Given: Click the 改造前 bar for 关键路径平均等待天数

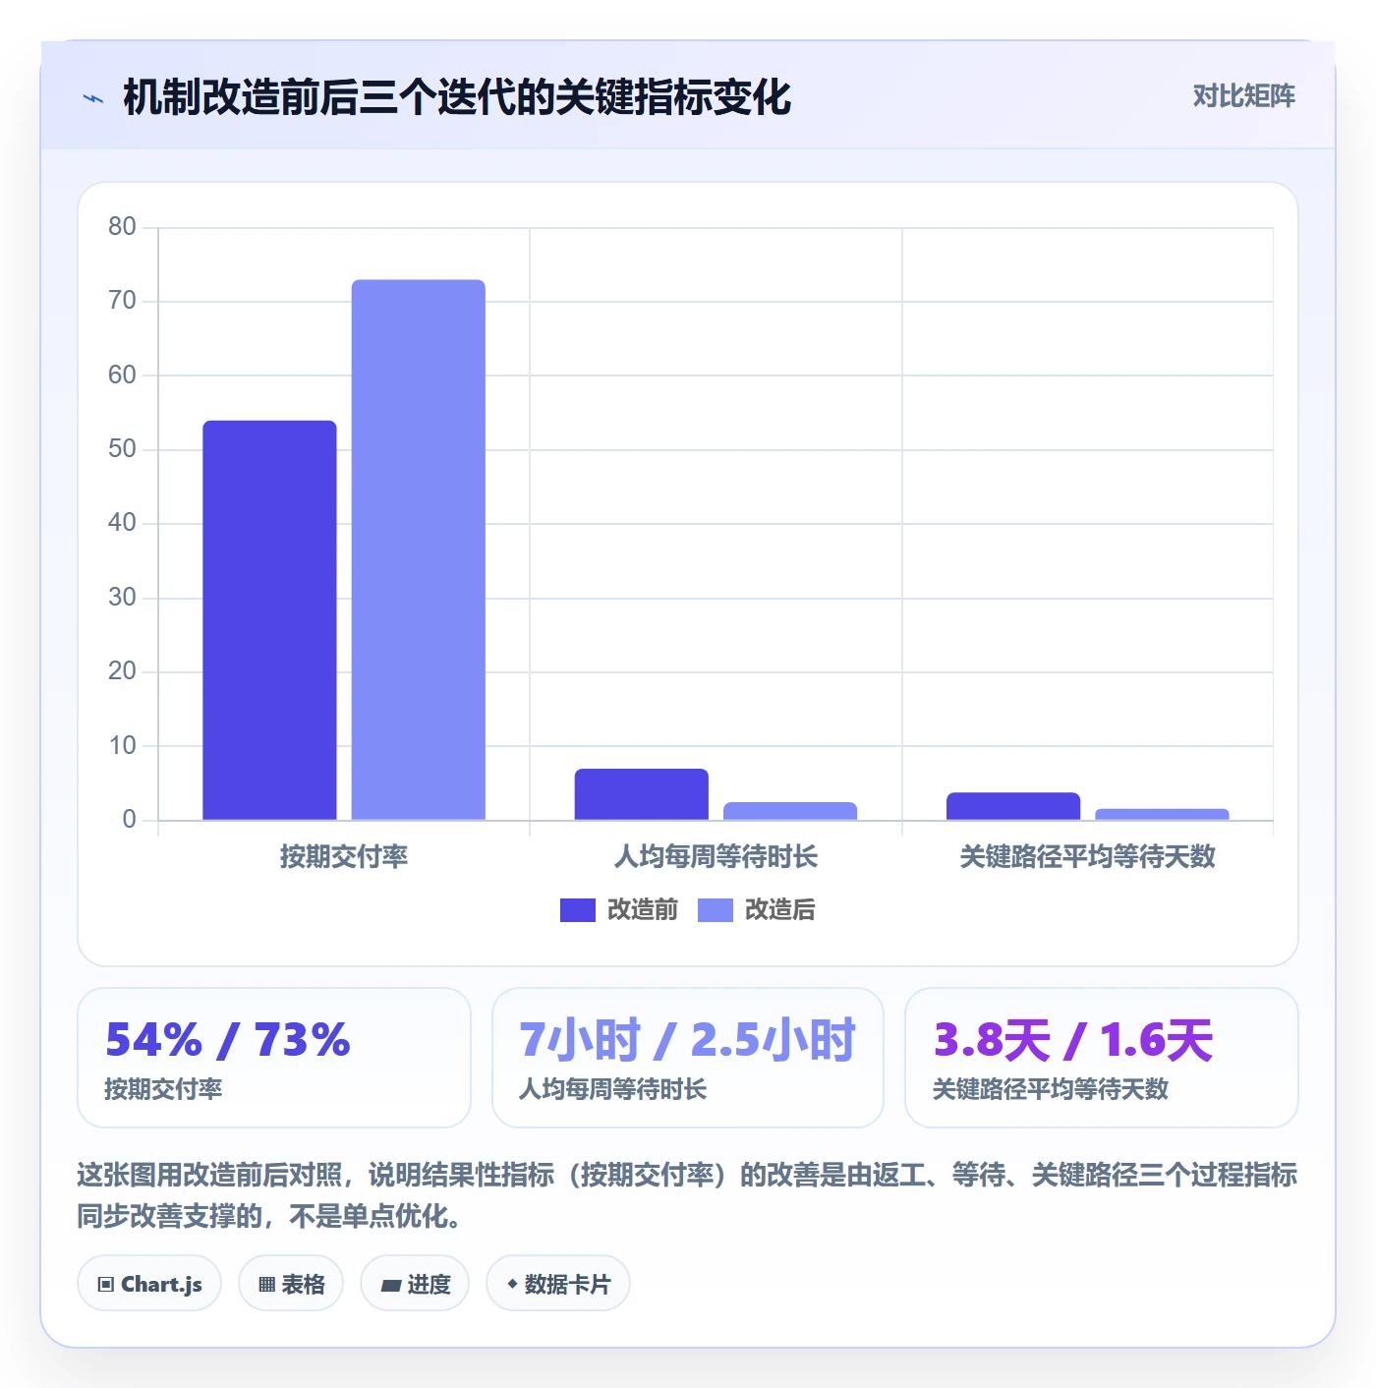Looking at the screenshot, I should pos(1013,806).
